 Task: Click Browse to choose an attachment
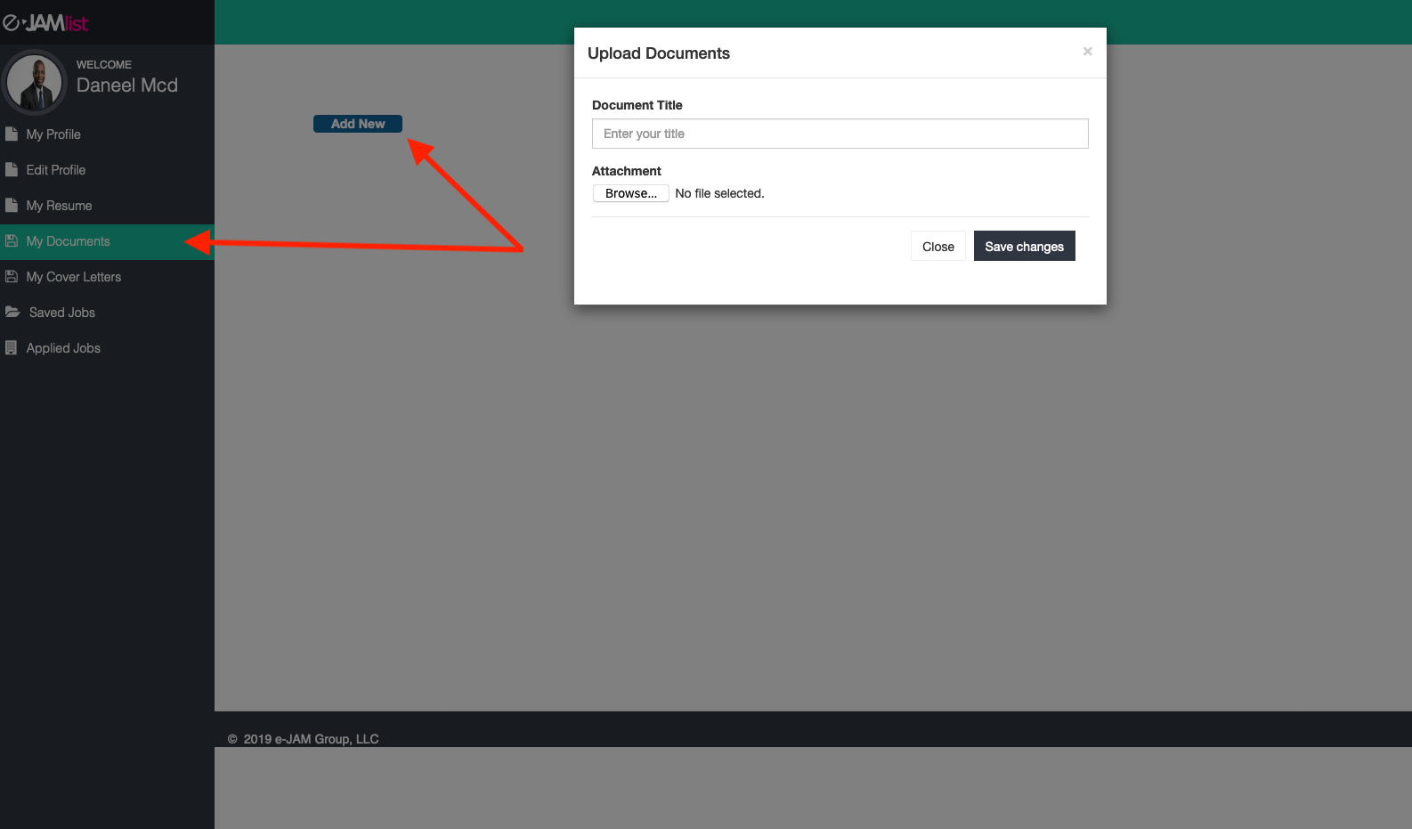[x=630, y=193]
